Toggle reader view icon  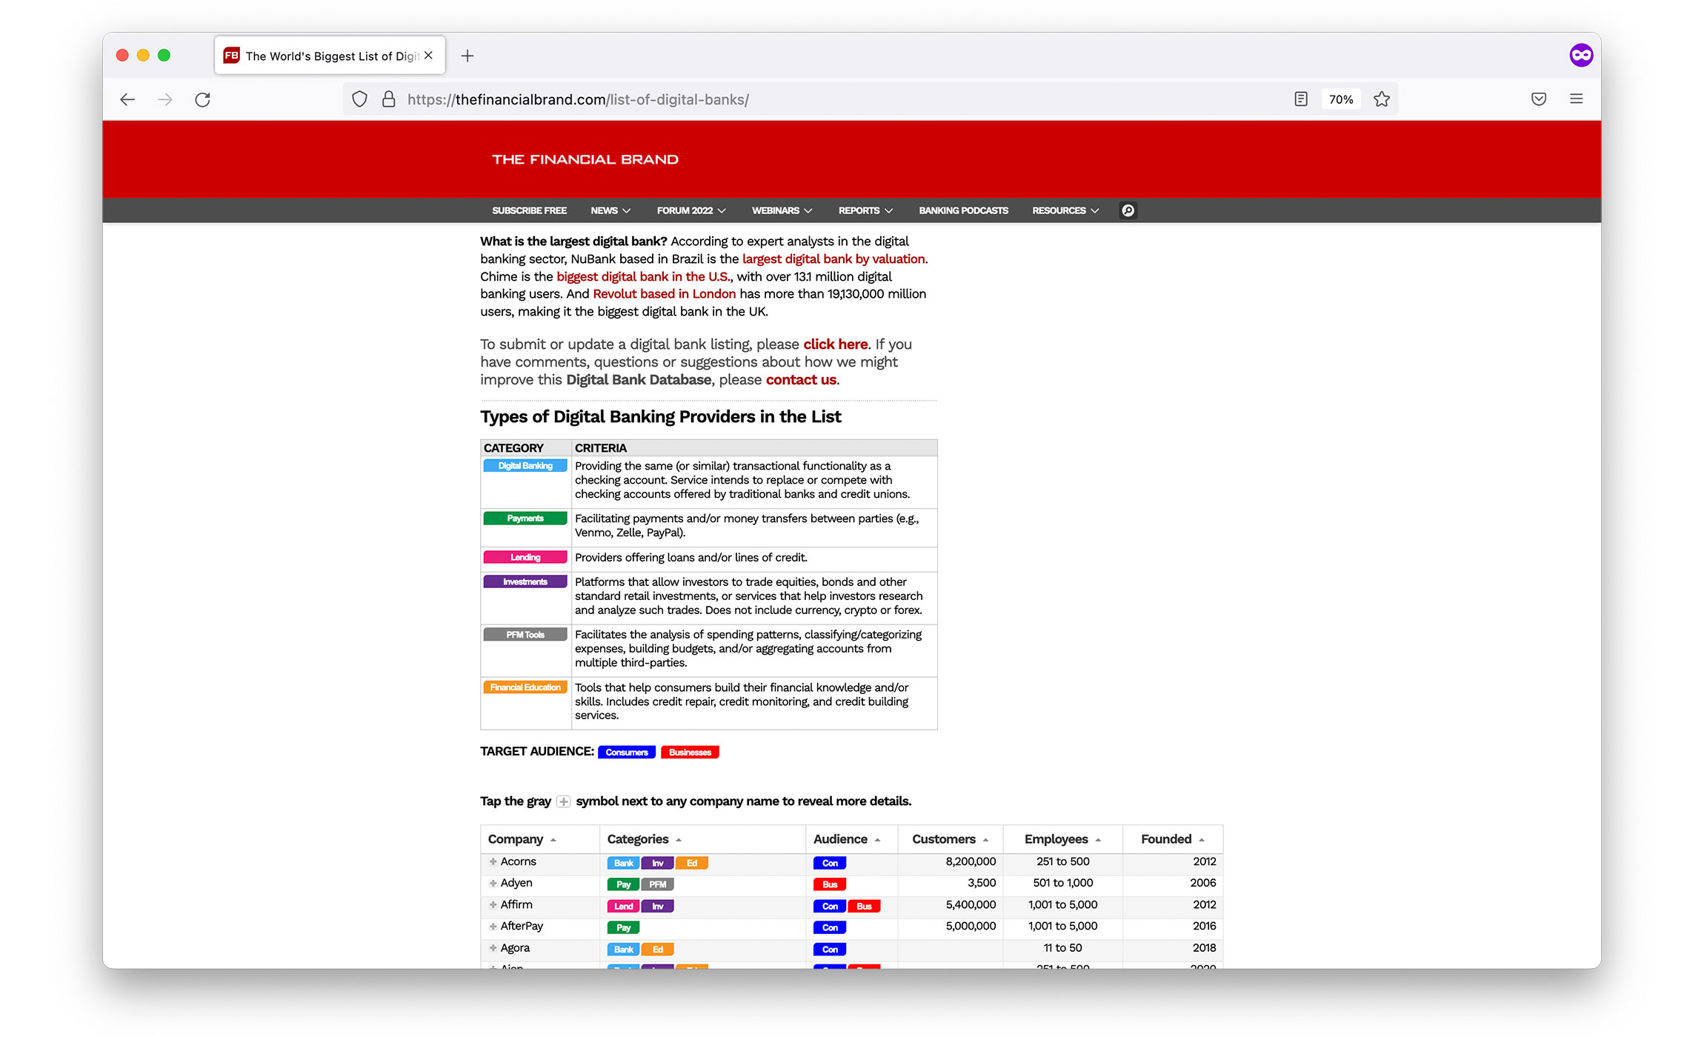[1301, 99]
